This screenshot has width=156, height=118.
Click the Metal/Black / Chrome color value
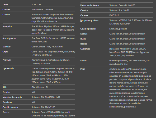[42, 9]
